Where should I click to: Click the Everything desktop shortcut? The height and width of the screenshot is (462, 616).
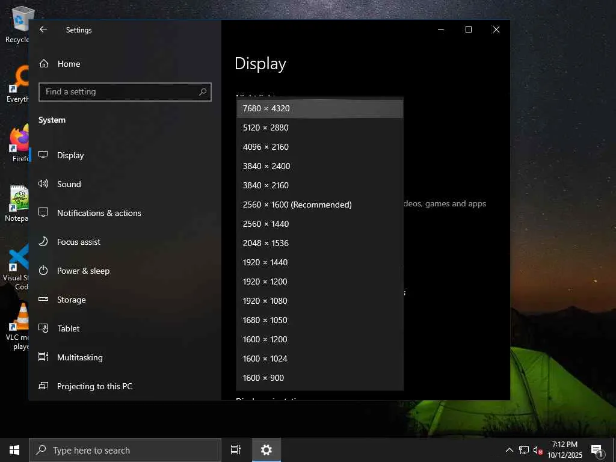(x=17, y=84)
